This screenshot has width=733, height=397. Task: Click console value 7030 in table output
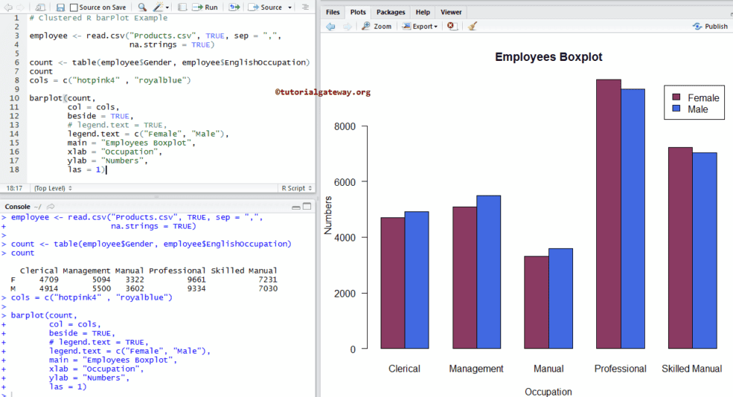tap(268, 288)
